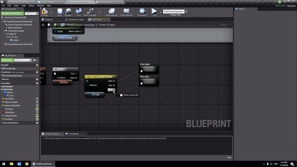Click the My Blueprint search field
The width and height of the screenshot is (297, 167).
(23, 60)
